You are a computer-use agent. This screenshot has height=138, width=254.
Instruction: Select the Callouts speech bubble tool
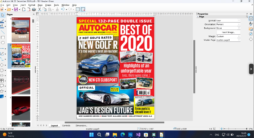pyautogui.click(x=2, y=86)
